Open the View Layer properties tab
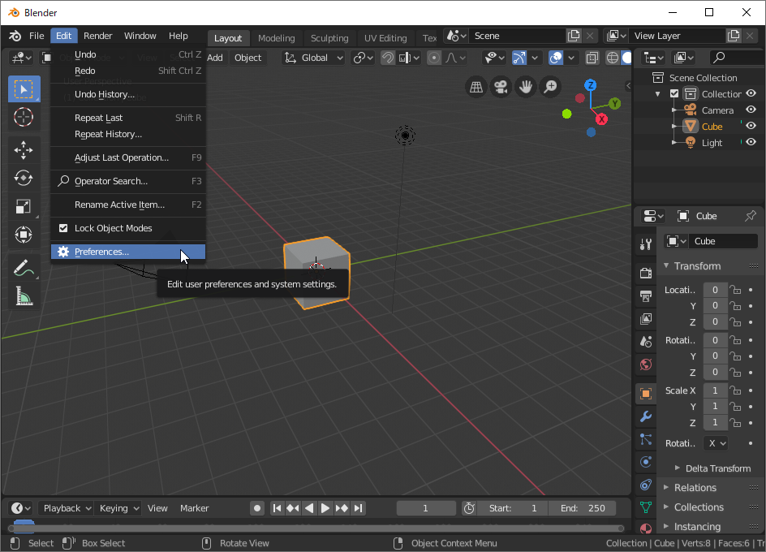Screen dimensions: 766x552 pos(646,319)
